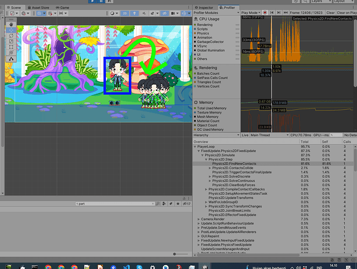Click the favorites star icon
Screen dimensions: 357x269
[x=178, y=204]
